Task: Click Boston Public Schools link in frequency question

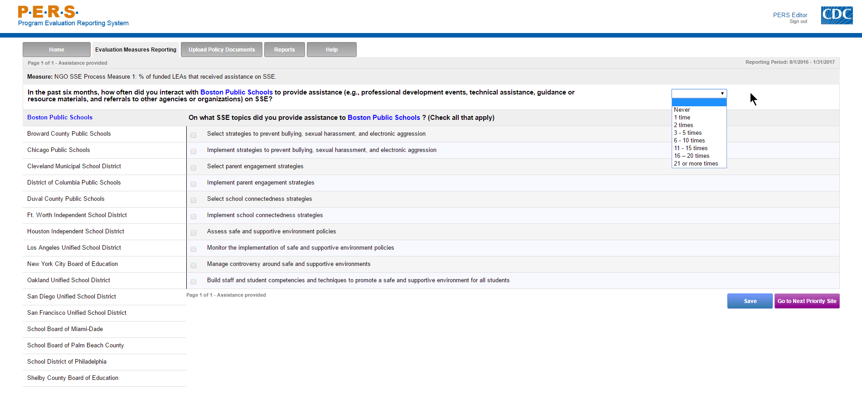Action: (x=237, y=92)
